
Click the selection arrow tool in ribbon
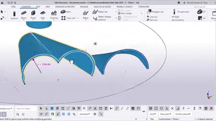(2, 12)
